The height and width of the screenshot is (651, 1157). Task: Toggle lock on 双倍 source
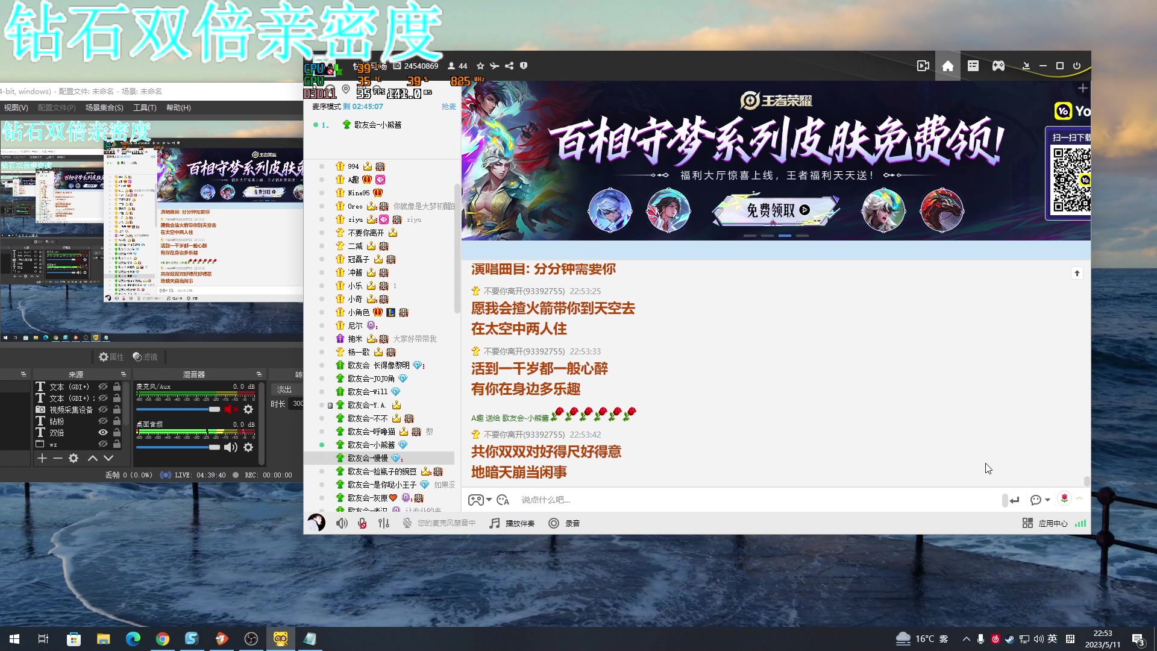[117, 432]
